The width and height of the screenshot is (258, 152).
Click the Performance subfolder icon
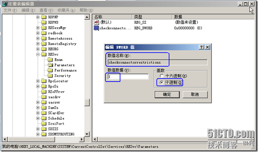click(x=50, y=70)
